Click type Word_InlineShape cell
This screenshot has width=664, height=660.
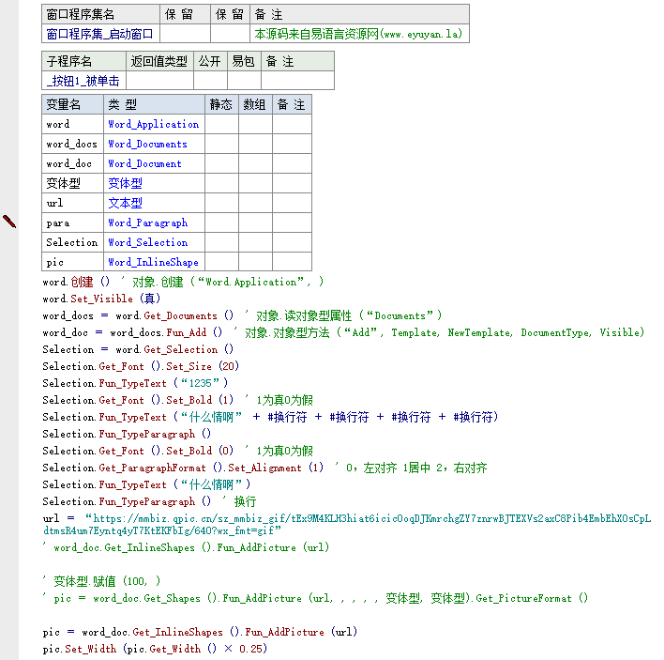click(154, 262)
